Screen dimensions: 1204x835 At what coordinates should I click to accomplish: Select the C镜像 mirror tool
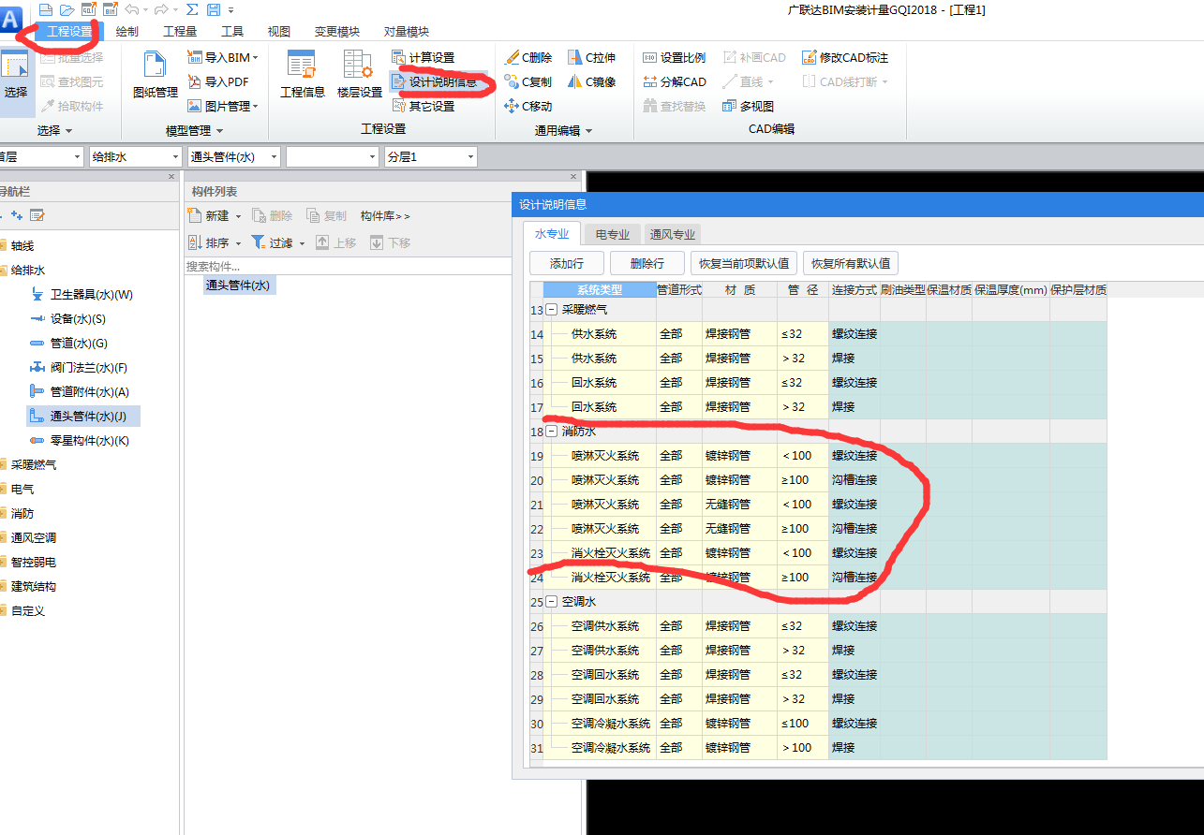[591, 81]
